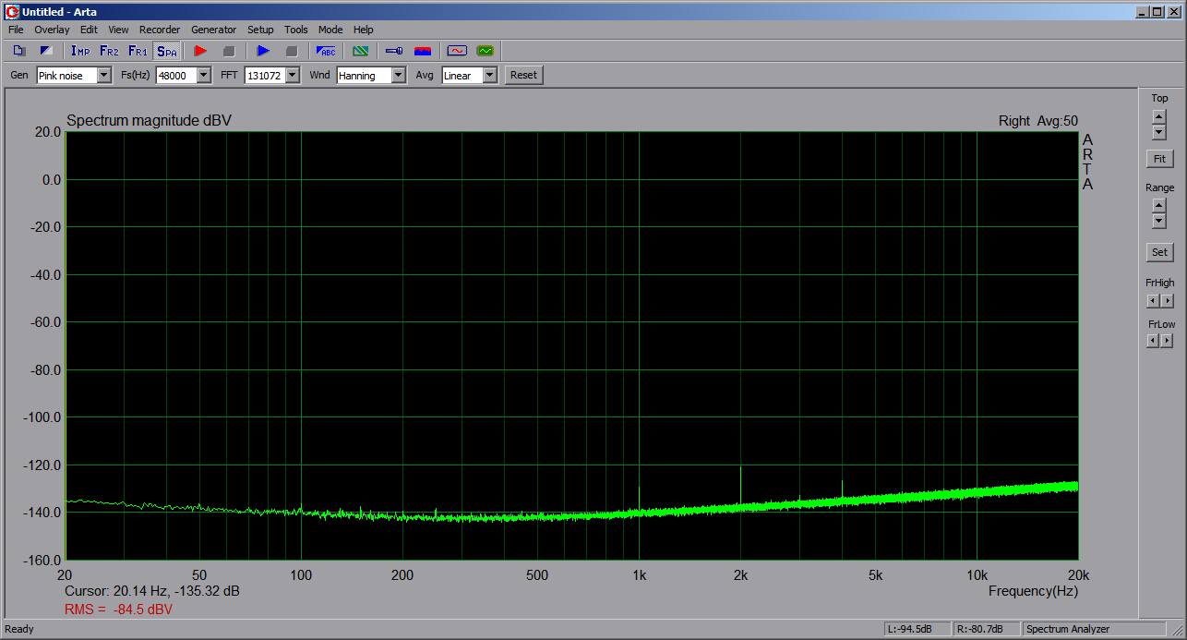
Task: Start generator with blue play arrow
Action: [x=263, y=51]
